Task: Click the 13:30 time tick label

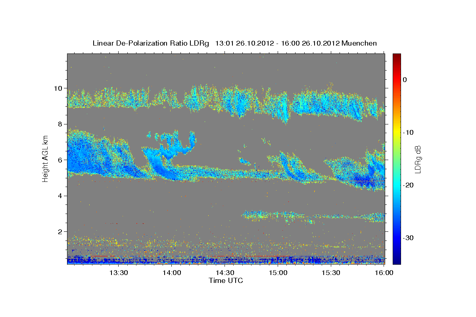Action: point(119,273)
